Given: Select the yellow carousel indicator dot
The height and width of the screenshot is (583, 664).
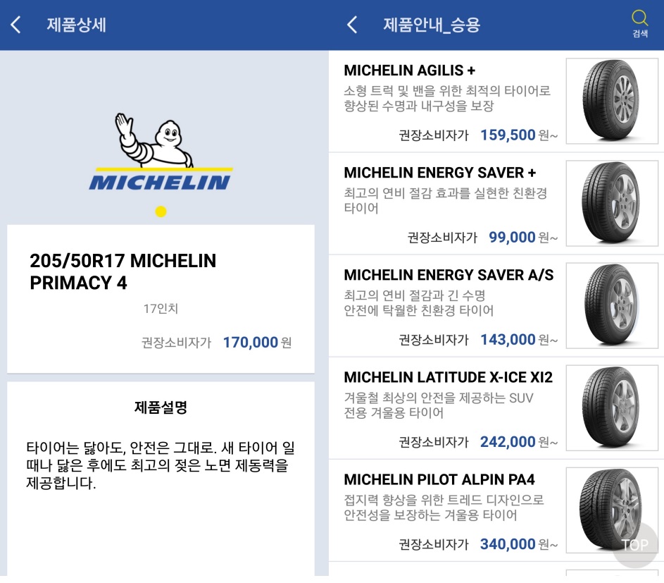Looking at the screenshot, I should (161, 211).
